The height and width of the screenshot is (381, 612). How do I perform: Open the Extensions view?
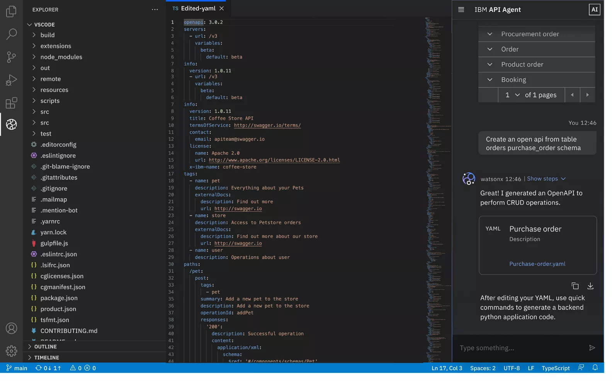click(12, 103)
